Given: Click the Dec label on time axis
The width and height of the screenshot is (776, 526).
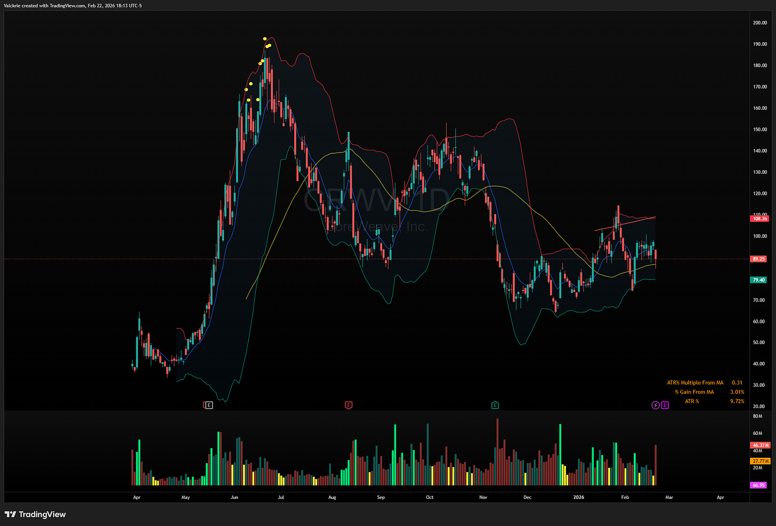Looking at the screenshot, I should (x=527, y=497).
